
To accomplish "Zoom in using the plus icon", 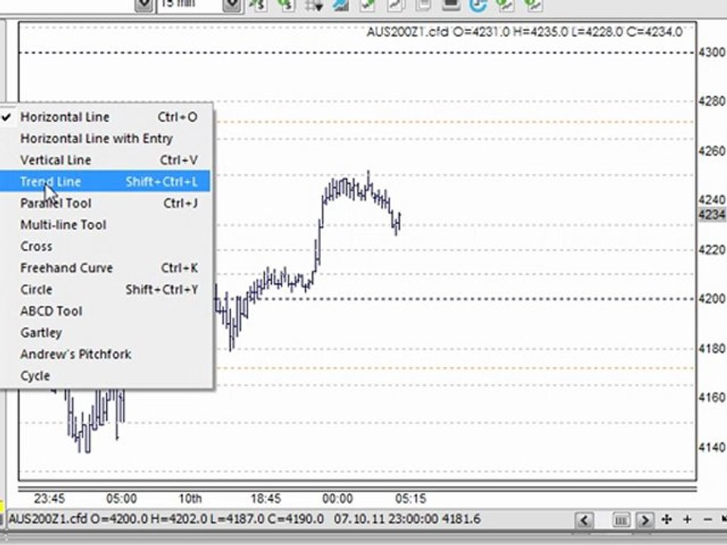I will pos(687,519).
